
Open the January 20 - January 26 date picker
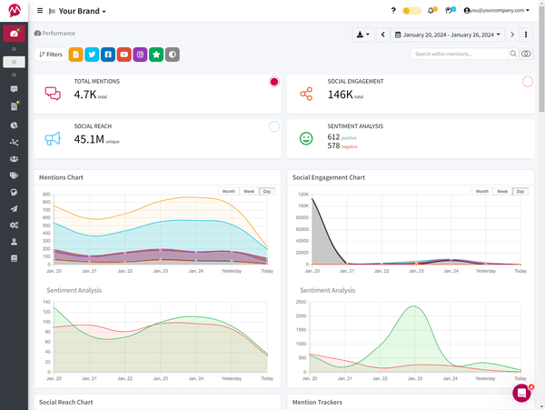(448, 35)
